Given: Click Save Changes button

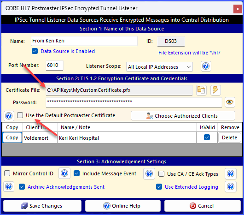Looking at the screenshot, I should 42,206.
